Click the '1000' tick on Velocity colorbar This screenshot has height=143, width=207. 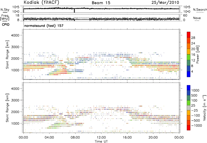click(195, 90)
